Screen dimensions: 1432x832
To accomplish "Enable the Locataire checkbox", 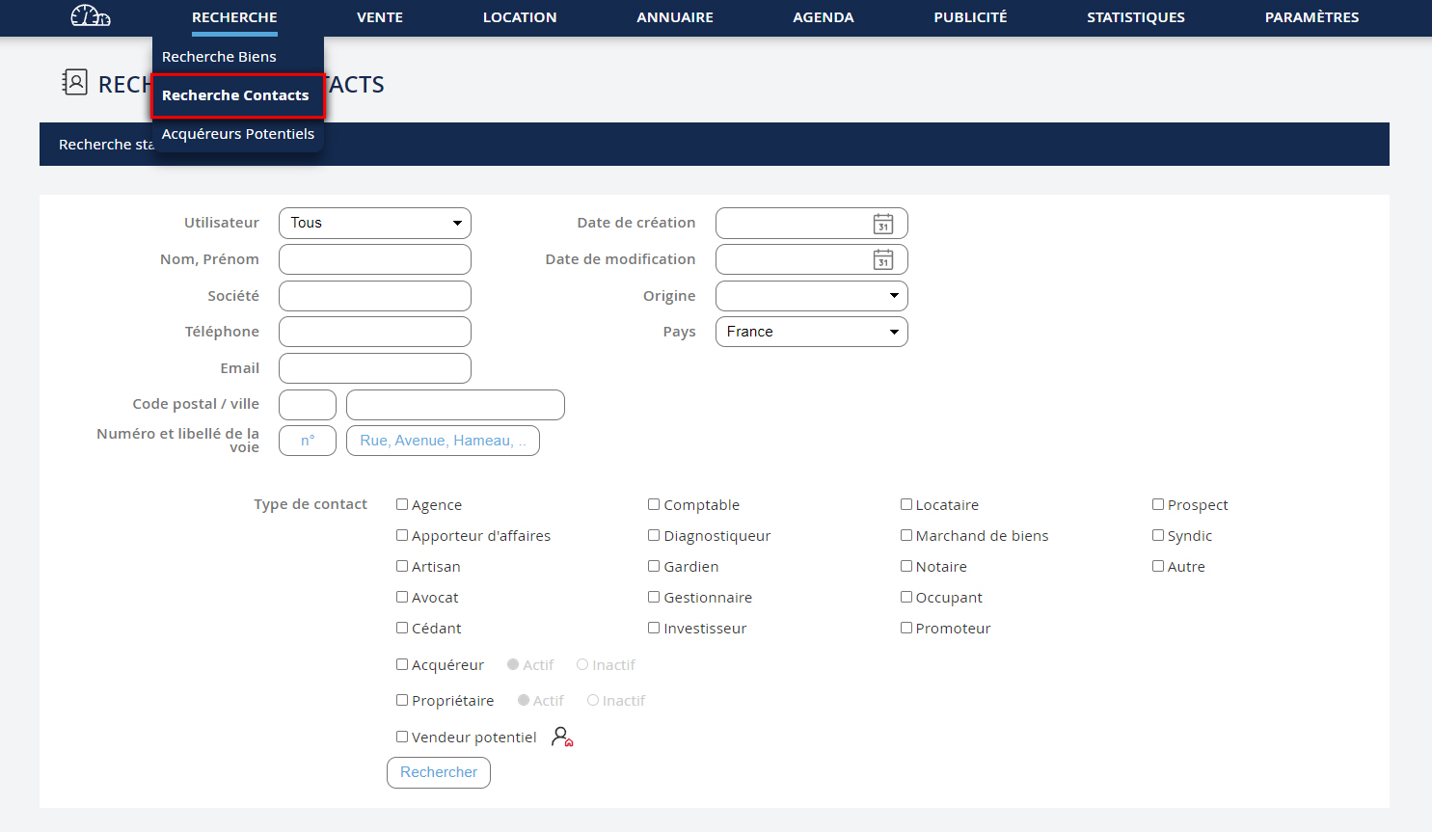I will click(906, 504).
